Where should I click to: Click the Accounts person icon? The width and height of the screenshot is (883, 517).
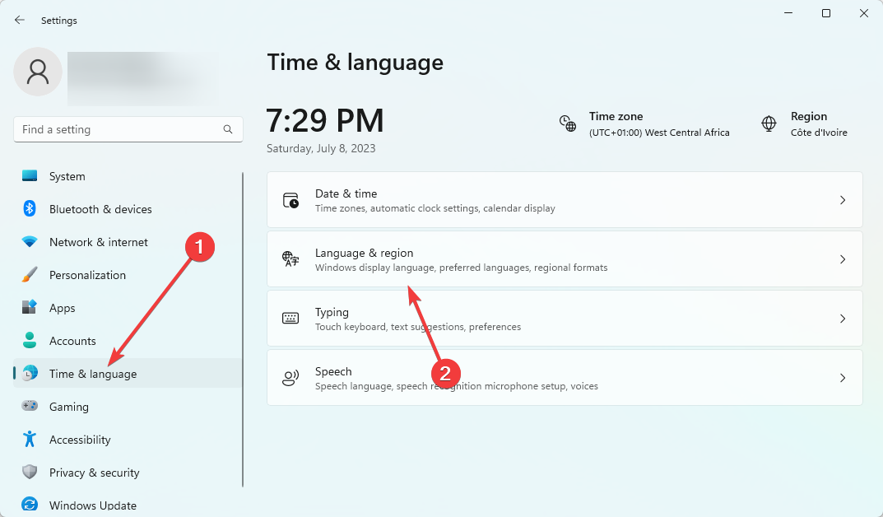30,340
